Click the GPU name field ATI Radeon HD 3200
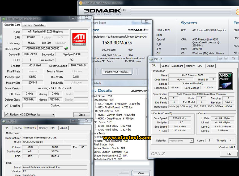Screen dimensions: 239x176 [x=45, y=31]
